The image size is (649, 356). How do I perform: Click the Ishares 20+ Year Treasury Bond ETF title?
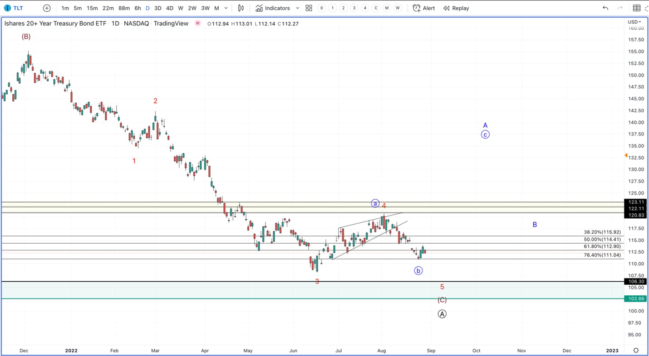coord(55,24)
